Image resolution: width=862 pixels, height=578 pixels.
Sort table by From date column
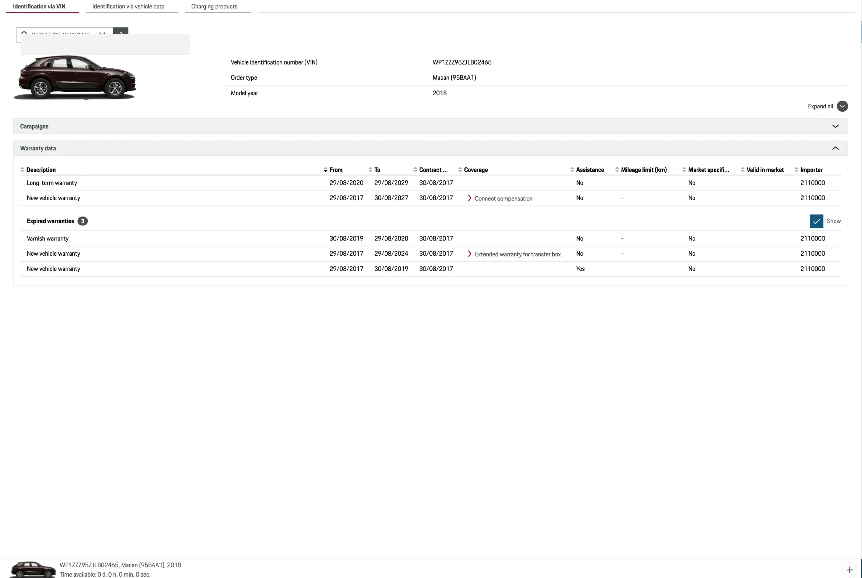coord(335,170)
